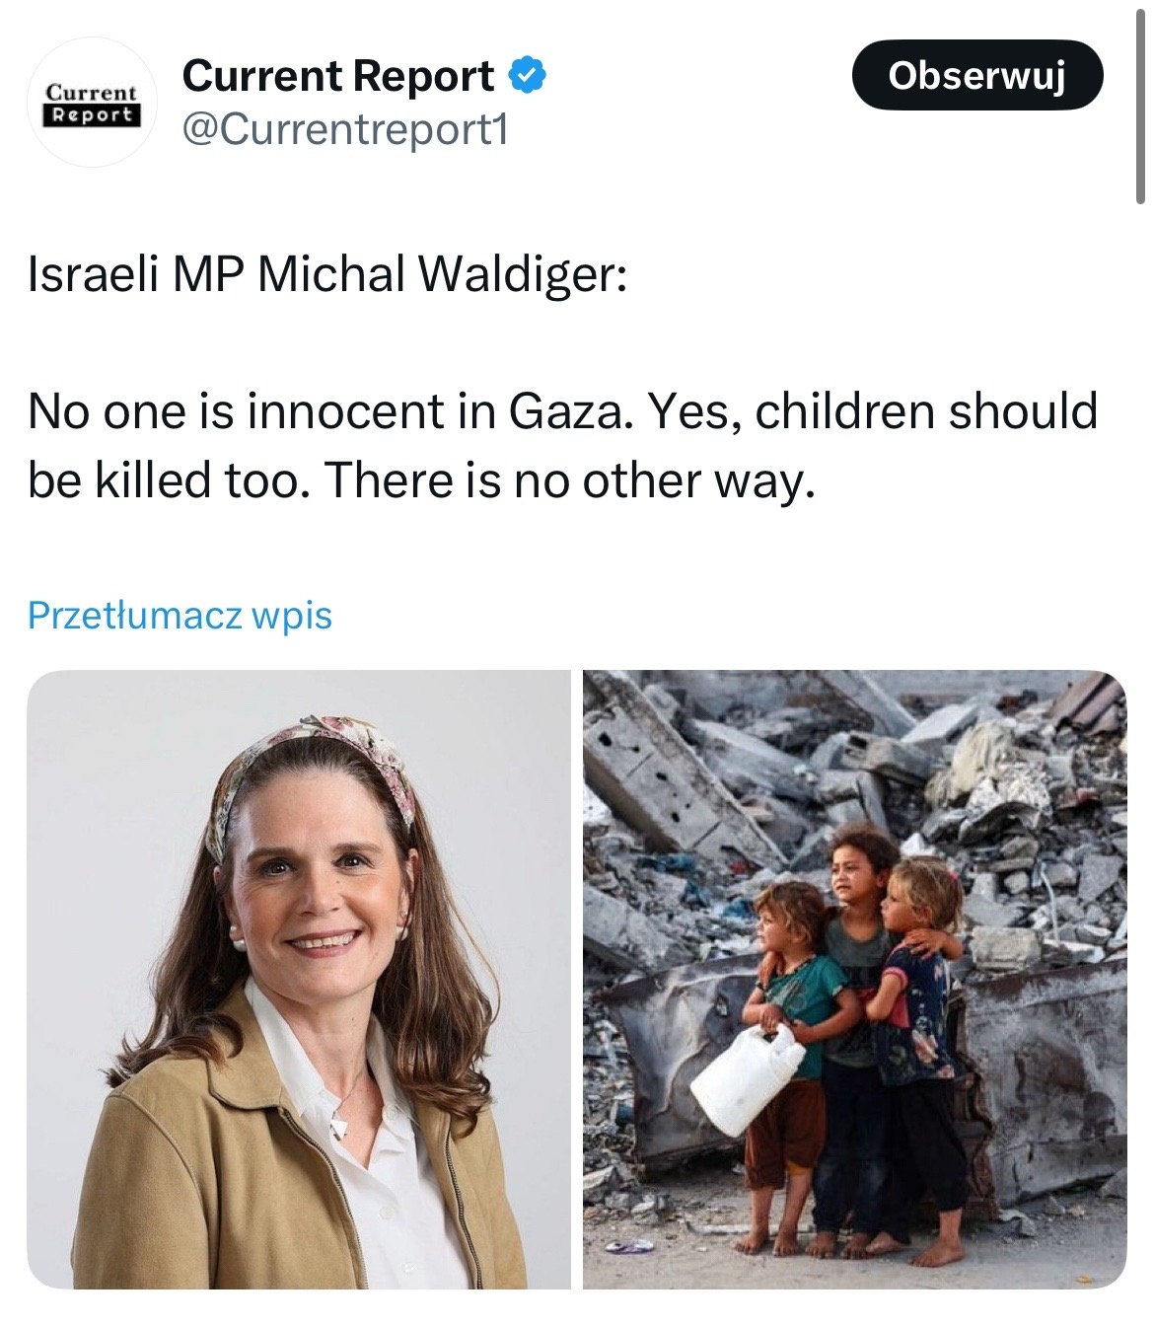The image size is (1154, 1326).
Task: Click the Current Report display name
Action: [x=338, y=76]
